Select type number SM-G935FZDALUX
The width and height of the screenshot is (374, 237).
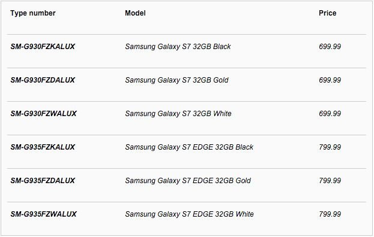43,181
